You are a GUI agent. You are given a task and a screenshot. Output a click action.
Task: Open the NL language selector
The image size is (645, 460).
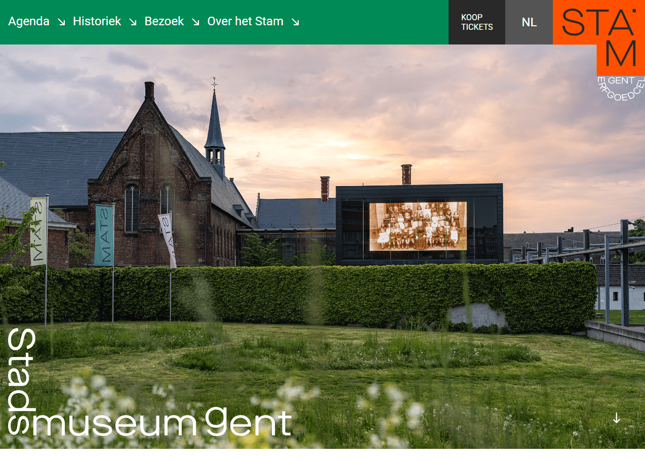[x=529, y=22]
